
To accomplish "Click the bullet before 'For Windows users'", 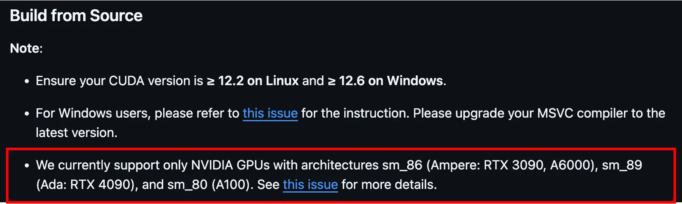I will tap(27, 114).
